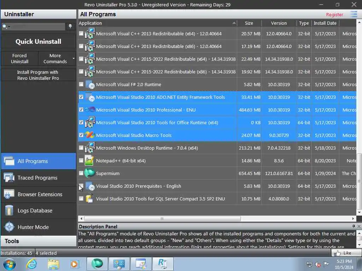362x271 pixels.
Task: Click the Revo Uninstaller taskbar icon
Action: pos(163,264)
